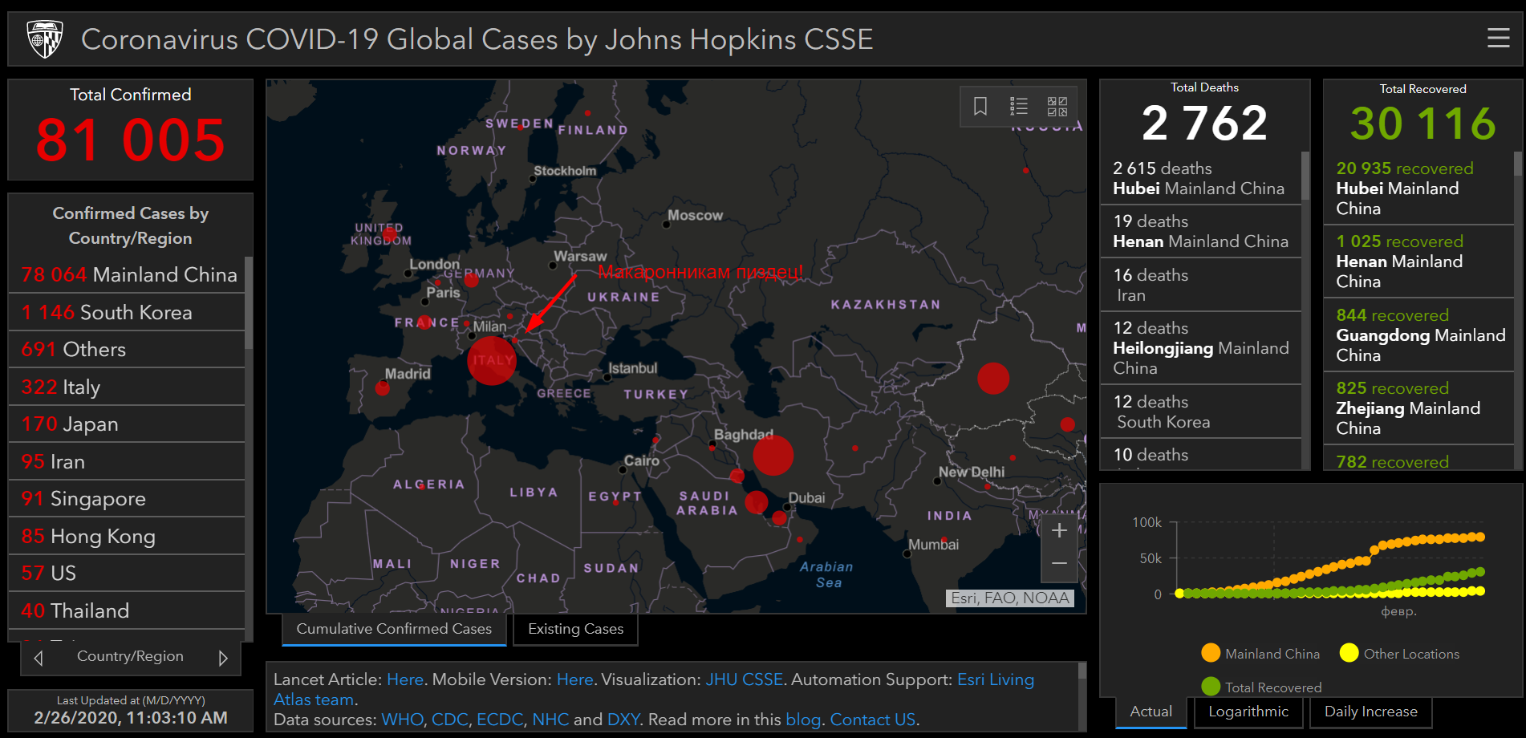
Task: Select the 691 Others row
Action: pyautogui.click(x=127, y=350)
